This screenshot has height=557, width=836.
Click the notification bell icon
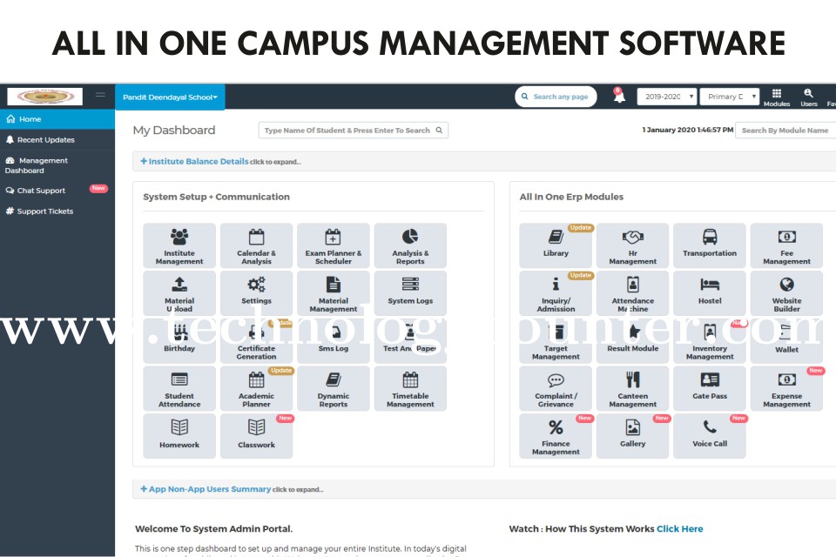pos(619,96)
